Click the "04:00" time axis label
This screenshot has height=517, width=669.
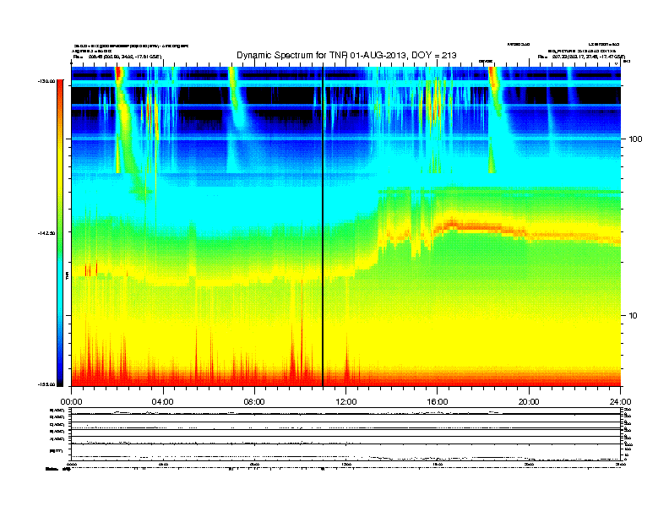163,402
